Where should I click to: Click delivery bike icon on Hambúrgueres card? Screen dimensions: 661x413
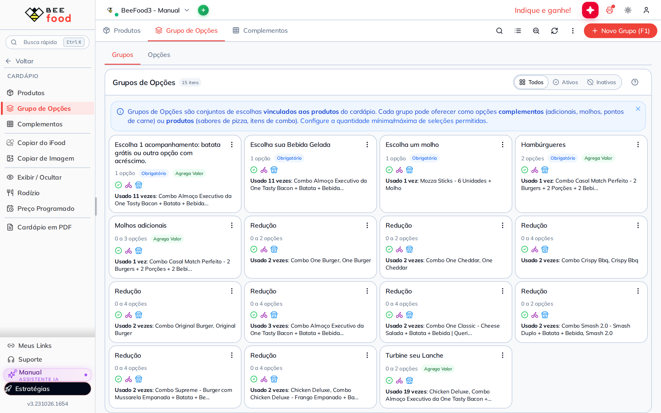(535, 170)
